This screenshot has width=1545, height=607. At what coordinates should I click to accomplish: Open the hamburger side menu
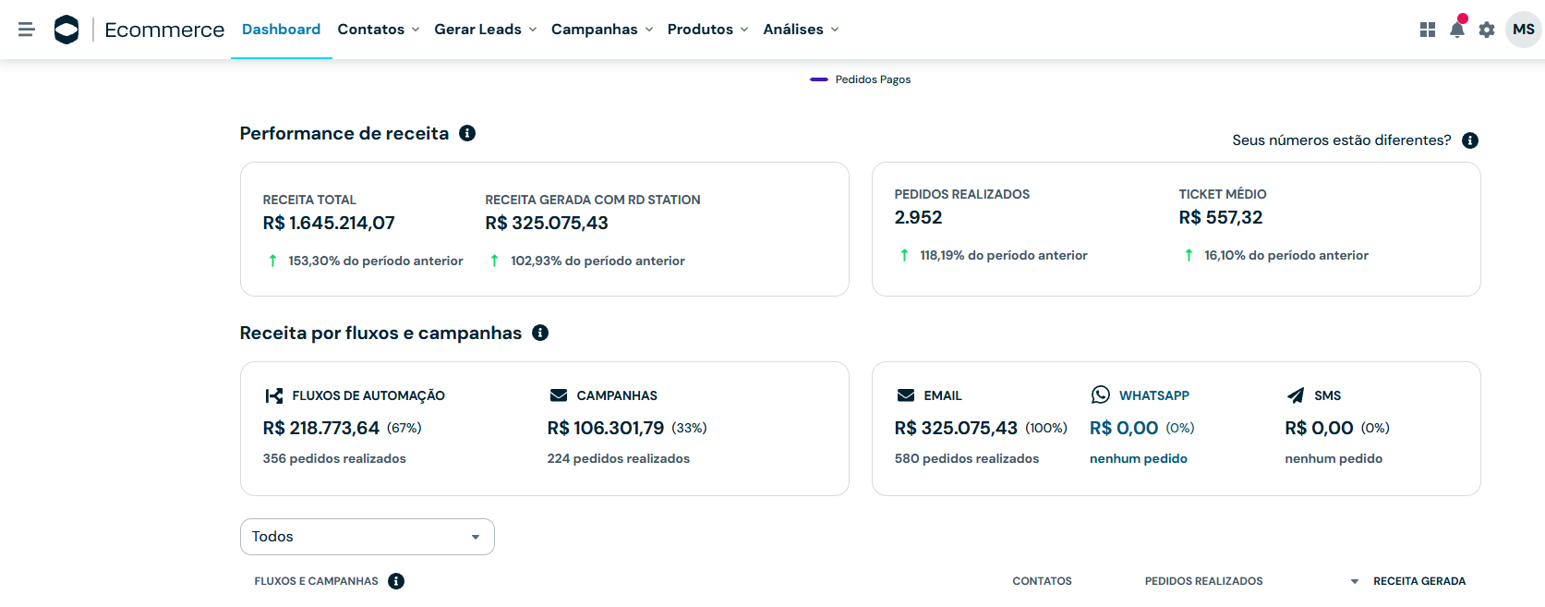tap(27, 30)
